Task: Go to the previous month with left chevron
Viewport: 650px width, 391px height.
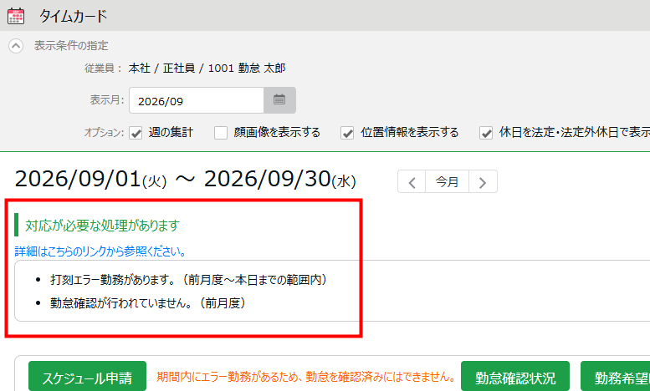Action: coord(412,181)
